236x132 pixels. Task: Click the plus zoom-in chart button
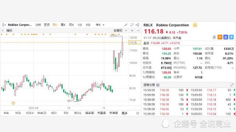click(x=132, y=30)
